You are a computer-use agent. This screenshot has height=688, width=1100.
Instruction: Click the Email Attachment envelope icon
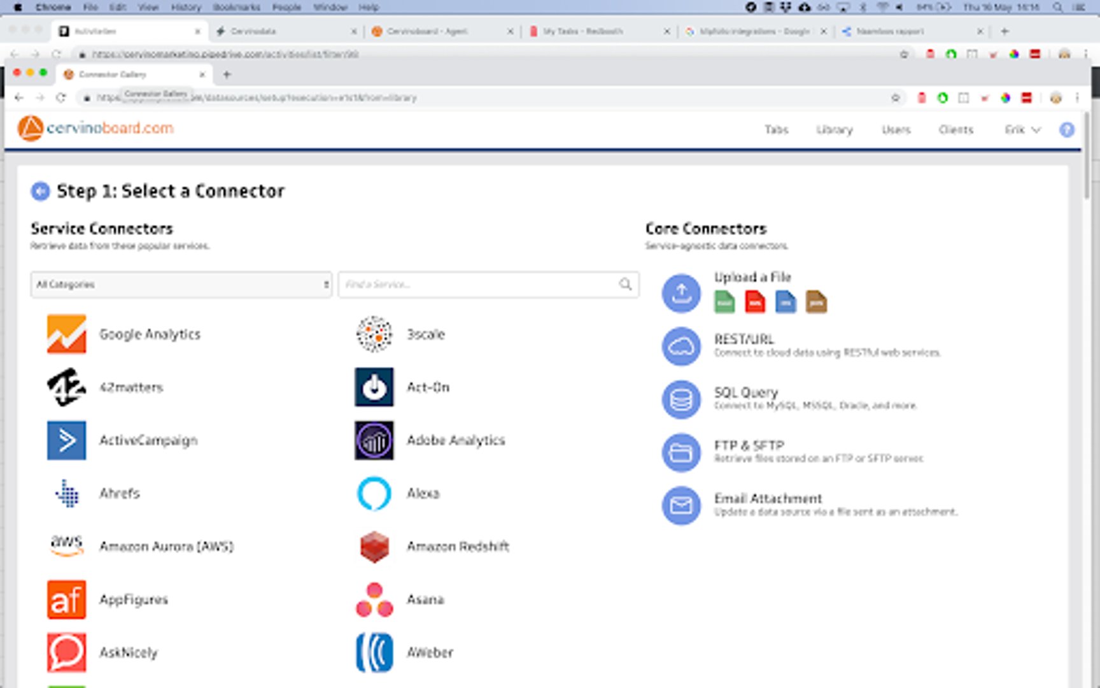681,506
